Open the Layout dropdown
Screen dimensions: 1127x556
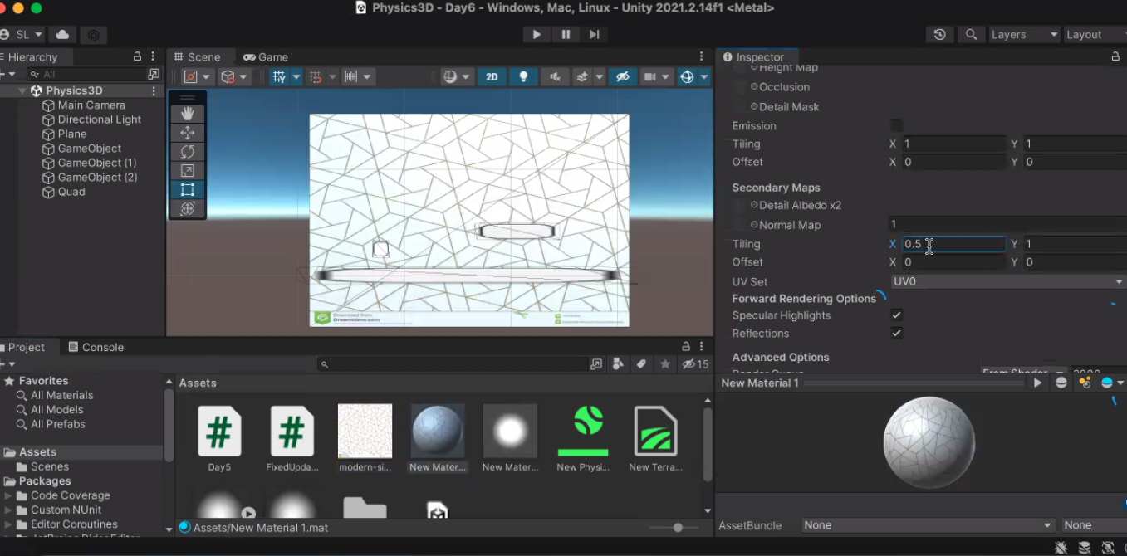click(x=1094, y=34)
